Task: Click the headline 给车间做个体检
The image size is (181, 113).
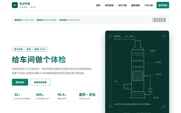Action: [39, 60]
